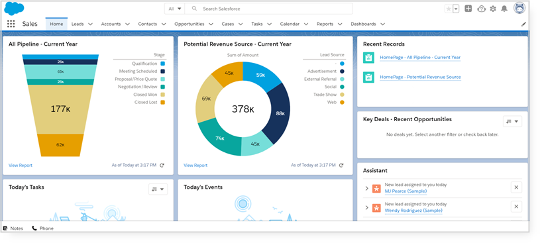This screenshot has height=243, width=540.
Task: Open the Opportunities tab
Action: click(189, 24)
